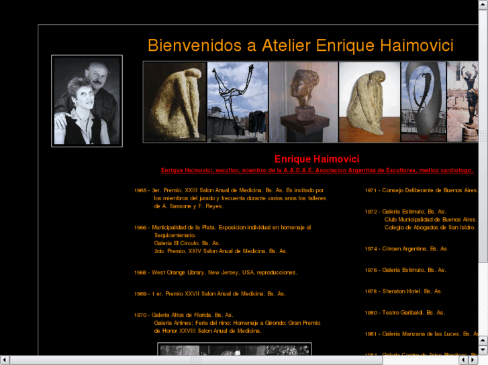Click the 1981 Galeria Manzana de las Luces entry
The height and width of the screenshot is (365, 488).
(422, 334)
